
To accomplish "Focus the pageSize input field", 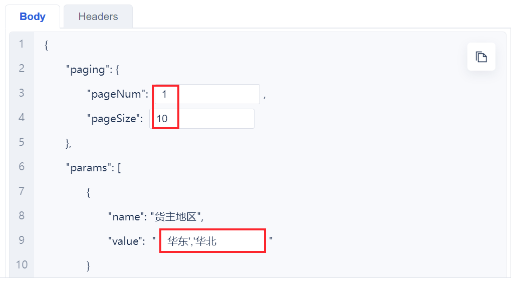I will coord(202,119).
